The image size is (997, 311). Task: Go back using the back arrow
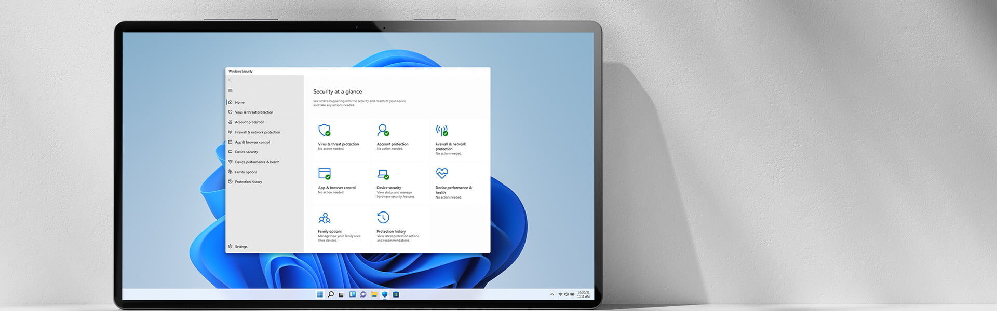[231, 80]
